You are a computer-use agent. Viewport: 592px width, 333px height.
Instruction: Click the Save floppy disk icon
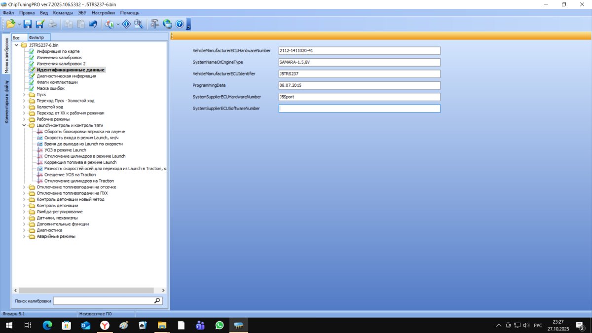tap(28, 24)
